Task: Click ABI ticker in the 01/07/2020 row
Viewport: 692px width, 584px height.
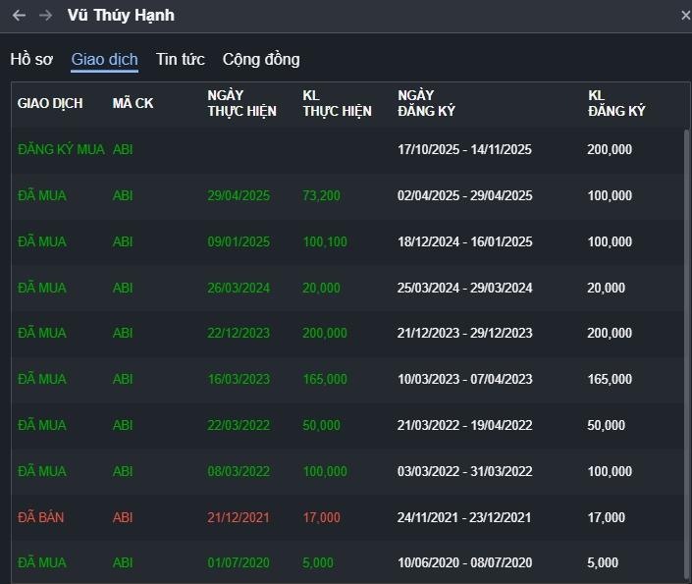Action: coord(123,563)
